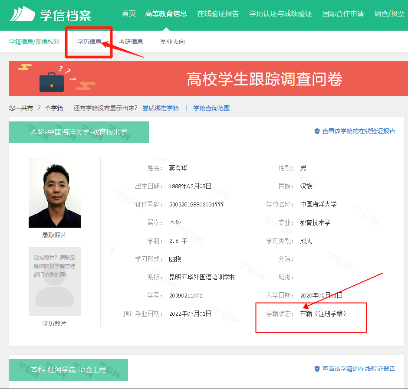Click the 尝试绑定学籍 link
The width and height of the screenshot is (408, 389).
(161, 108)
